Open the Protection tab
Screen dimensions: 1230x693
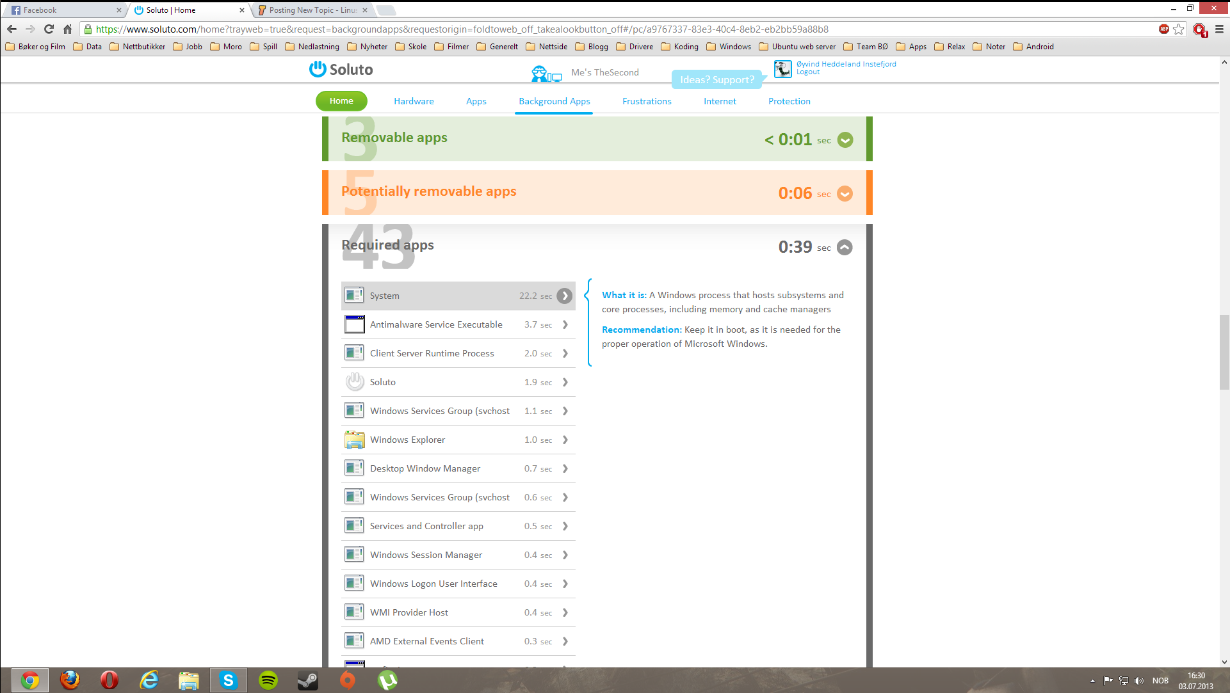coord(789,101)
